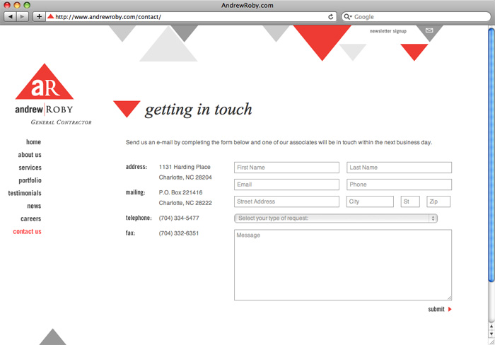Submit the contact form
Image resolution: width=495 pixels, height=345 pixels.
(436, 309)
